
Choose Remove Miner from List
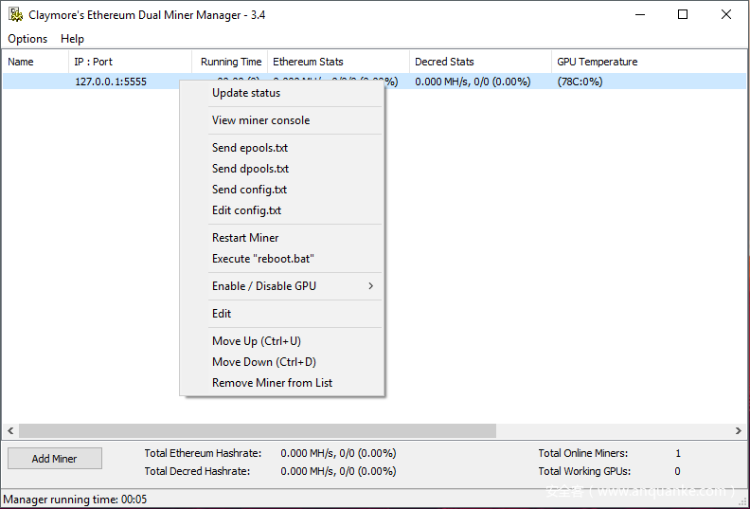pos(272,383)
